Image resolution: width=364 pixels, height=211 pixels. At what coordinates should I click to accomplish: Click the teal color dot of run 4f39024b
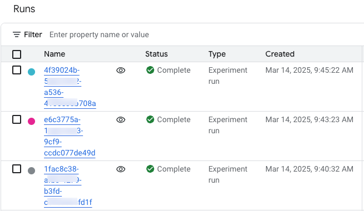[31, 72]
